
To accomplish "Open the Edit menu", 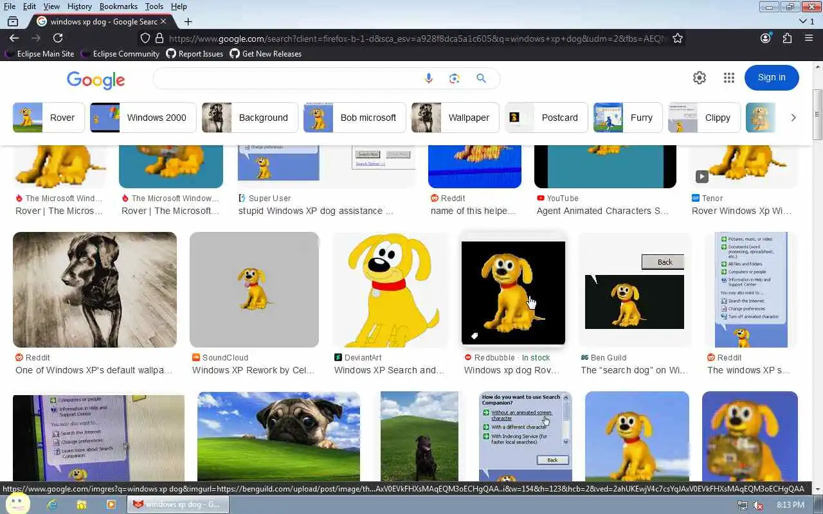I will [30, 6].
